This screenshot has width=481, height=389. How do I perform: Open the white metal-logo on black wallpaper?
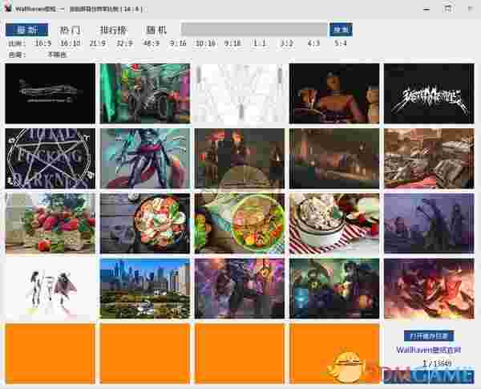(429, 93)
